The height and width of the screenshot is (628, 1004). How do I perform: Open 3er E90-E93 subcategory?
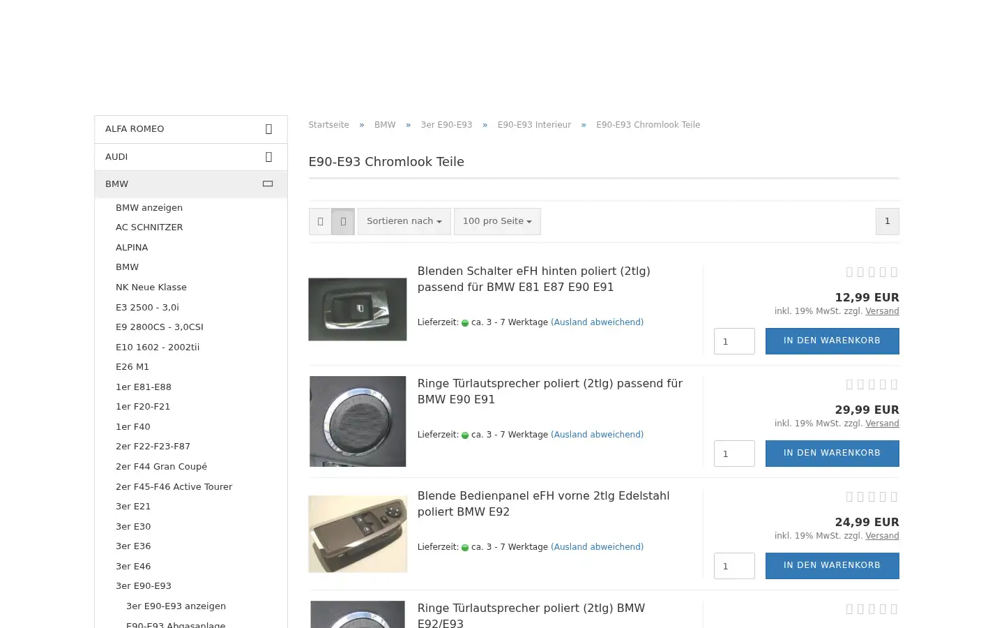144,586
